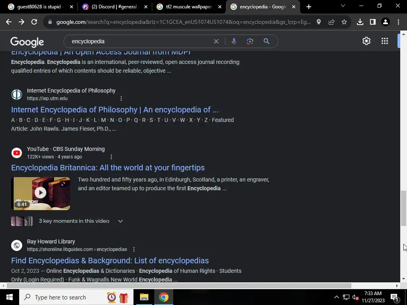The width and height of the screenshot is (407, 305).
Task: Go to Google homepage logo
Action: [27, 42]
